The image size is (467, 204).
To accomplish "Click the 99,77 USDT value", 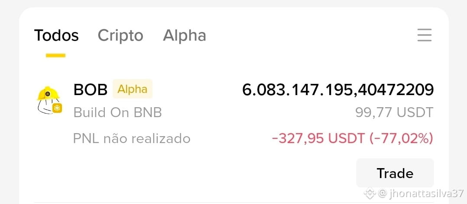I will pos(394,112).
